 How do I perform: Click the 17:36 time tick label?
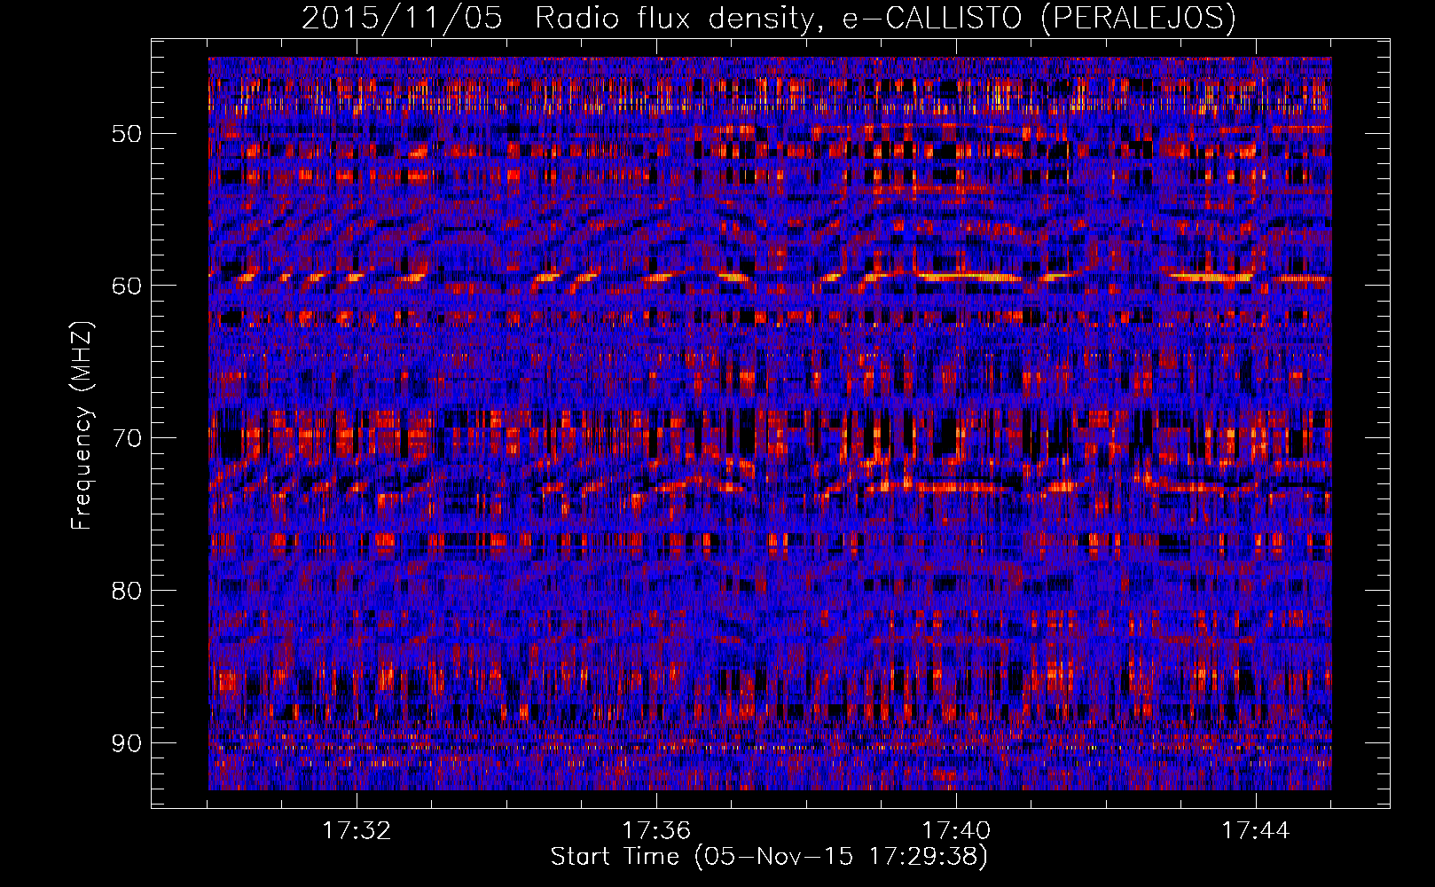[x=656, y=830]
